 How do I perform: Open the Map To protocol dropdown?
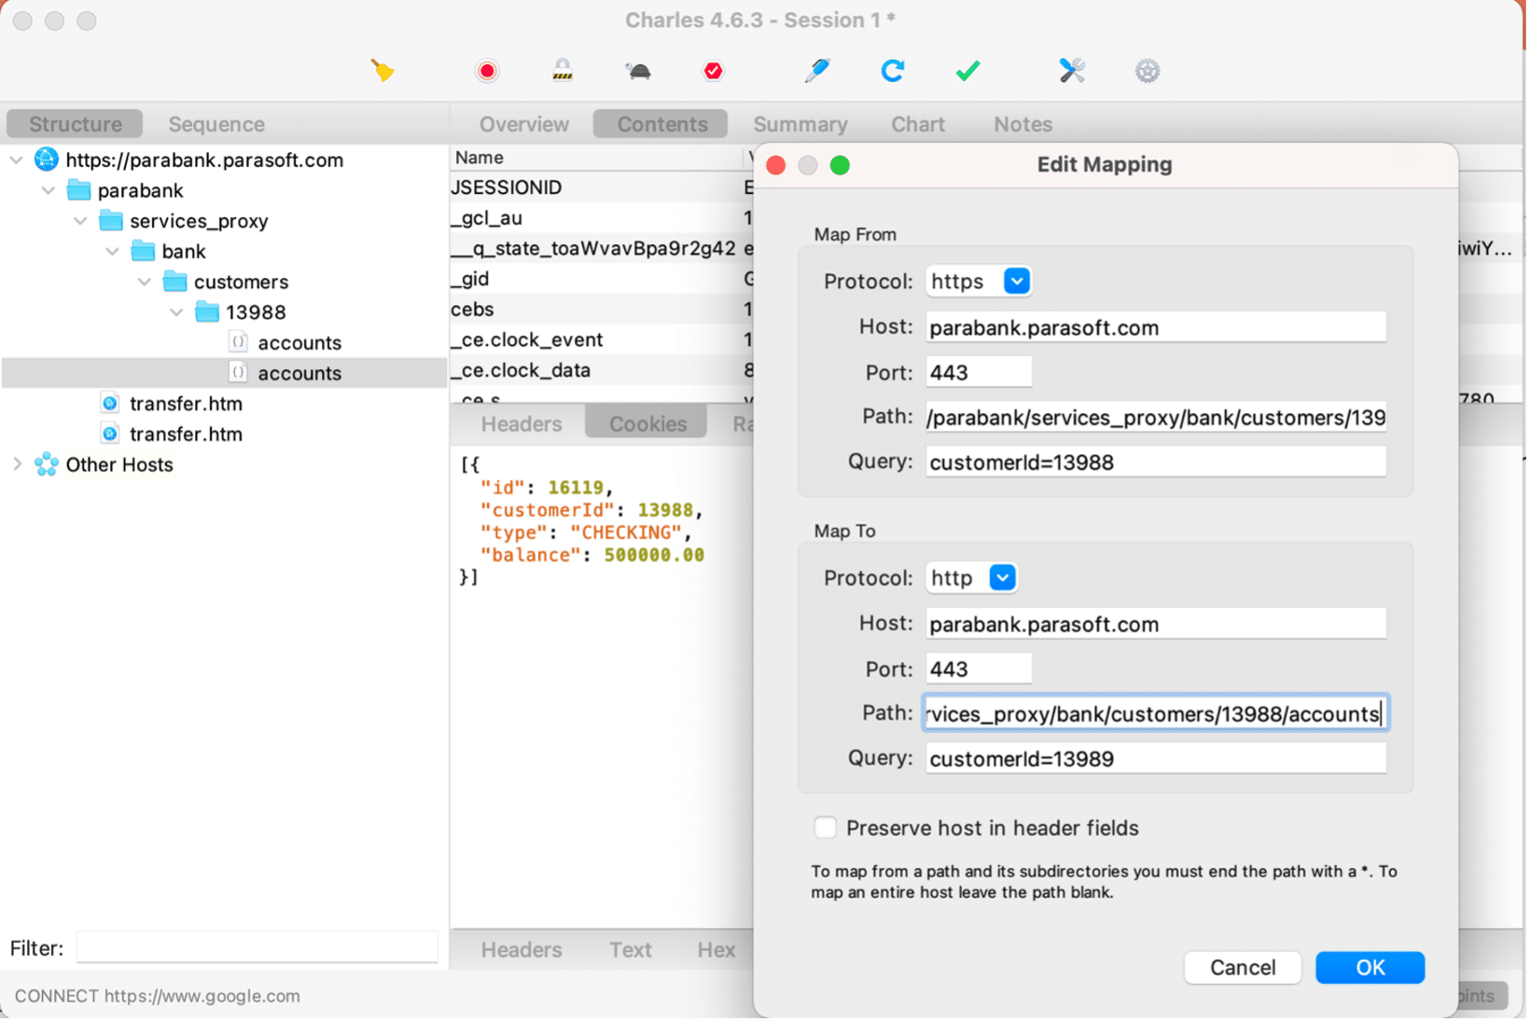pyautogui.click(x=1002, y=578)
